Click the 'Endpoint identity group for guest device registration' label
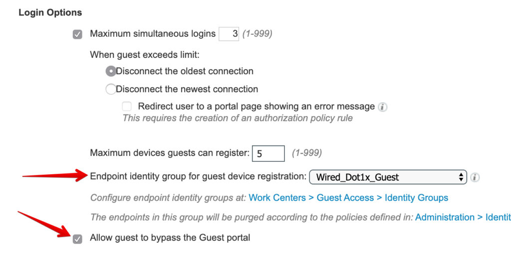This screenshot has height=254, width=511. point(198,176)
